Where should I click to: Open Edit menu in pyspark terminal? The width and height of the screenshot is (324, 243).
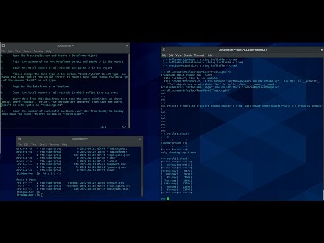point(171,55)
